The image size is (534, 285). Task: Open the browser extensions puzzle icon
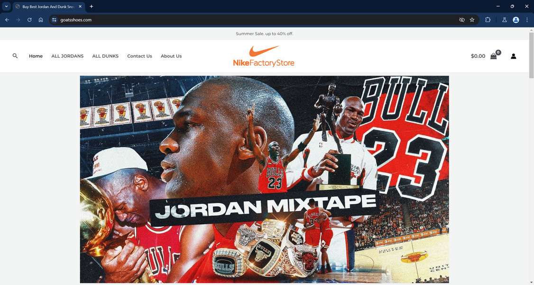488,20
